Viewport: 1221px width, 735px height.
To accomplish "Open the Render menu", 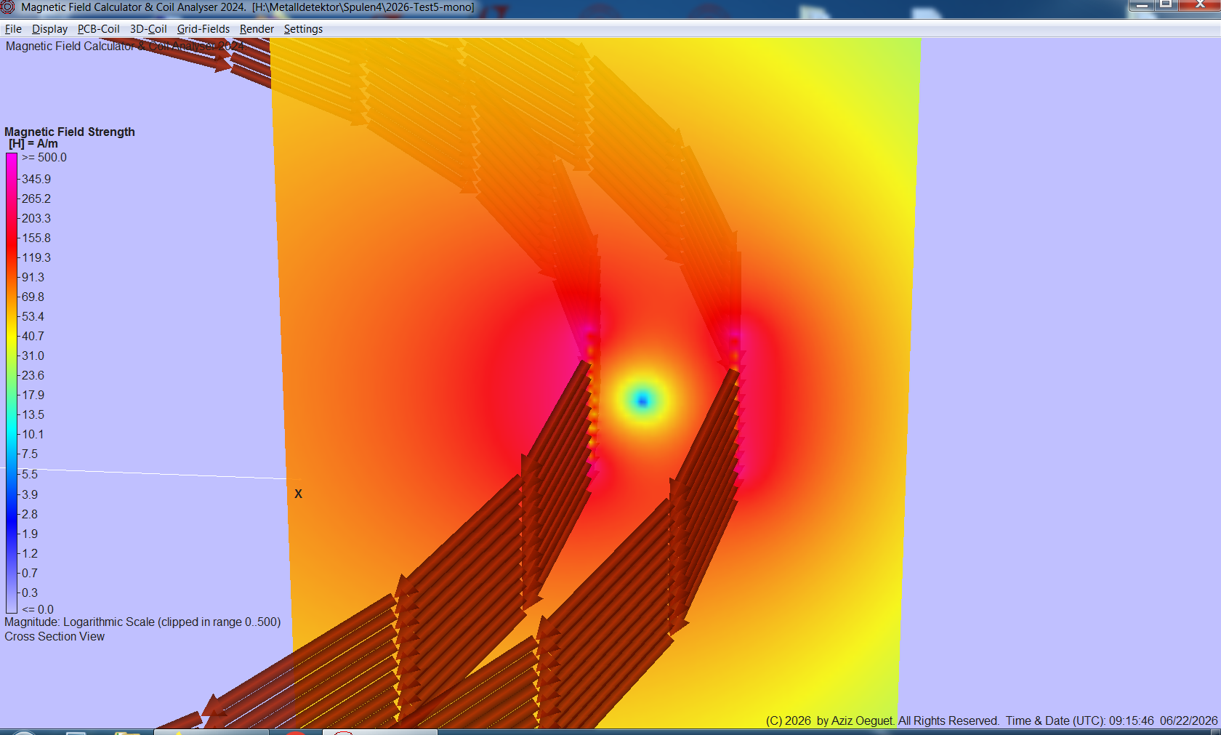I will click(x=257, y=29).
